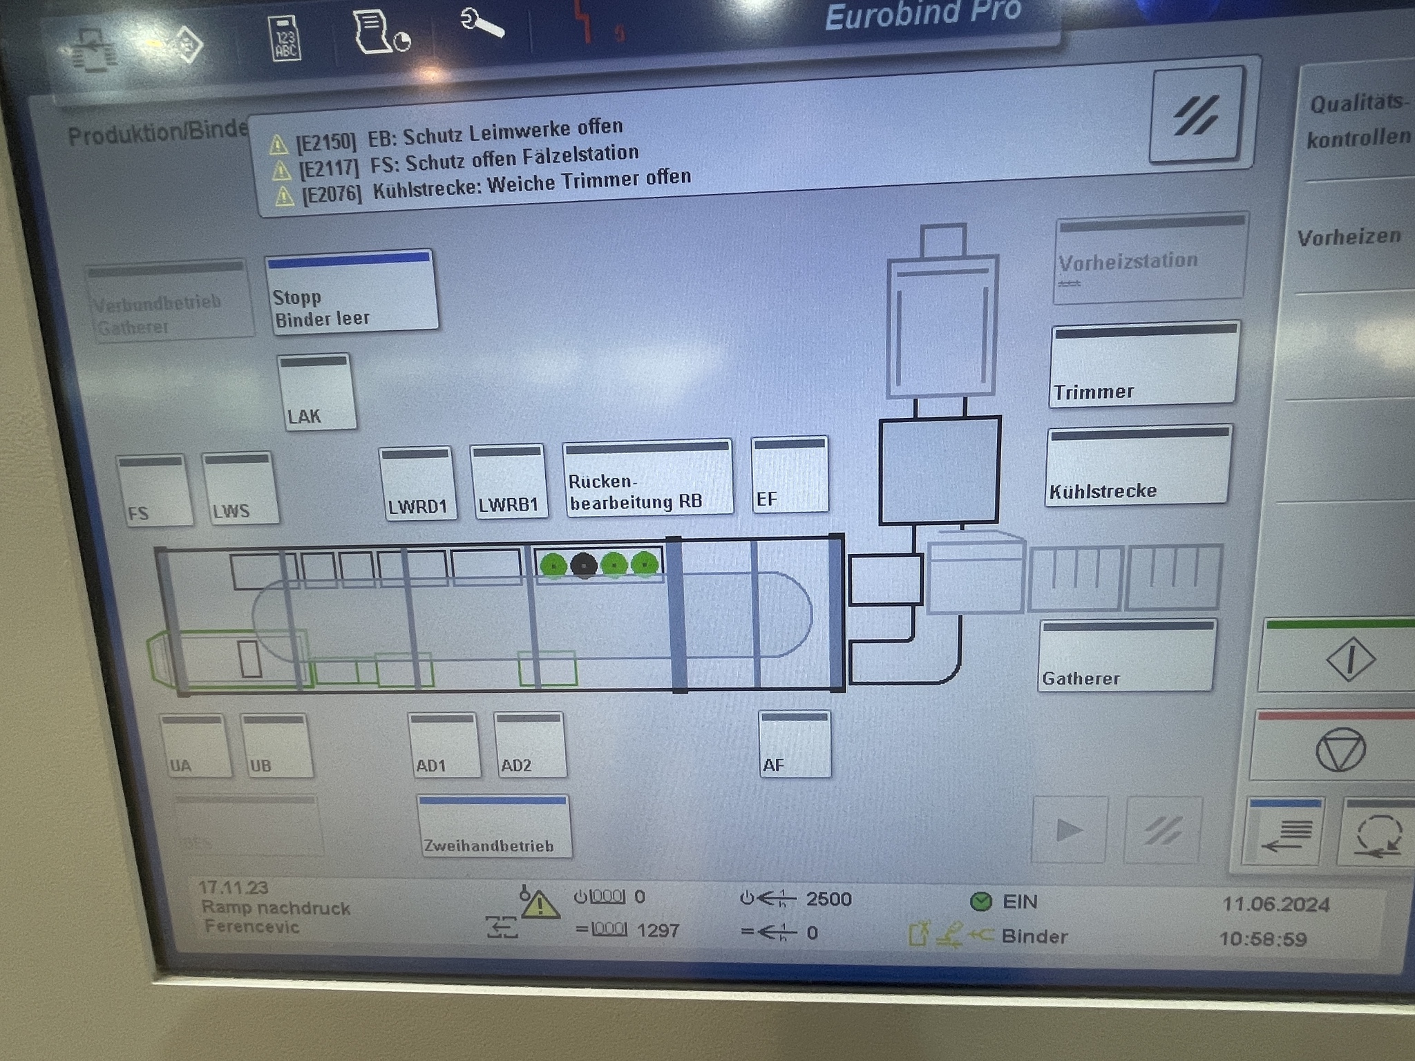
Task: Toggle the LAK station button
Action: [317, 392]
